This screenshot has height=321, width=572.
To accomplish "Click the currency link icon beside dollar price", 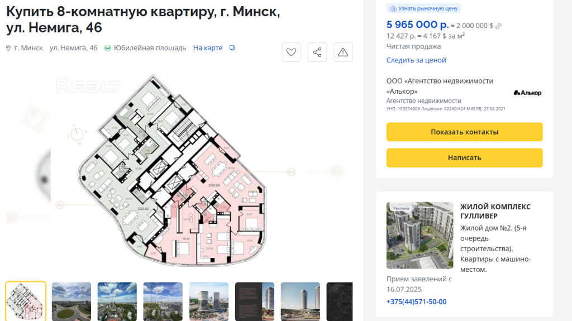I will [498, 26].
